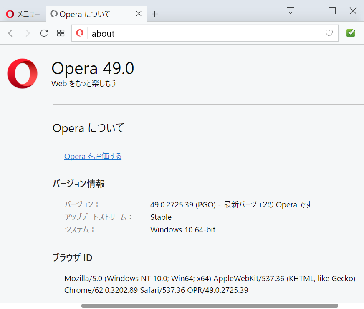The height and width of the screenshot is (309, 364).
Task: Click the green checkmark extension icon
Action: click(351, 33)
